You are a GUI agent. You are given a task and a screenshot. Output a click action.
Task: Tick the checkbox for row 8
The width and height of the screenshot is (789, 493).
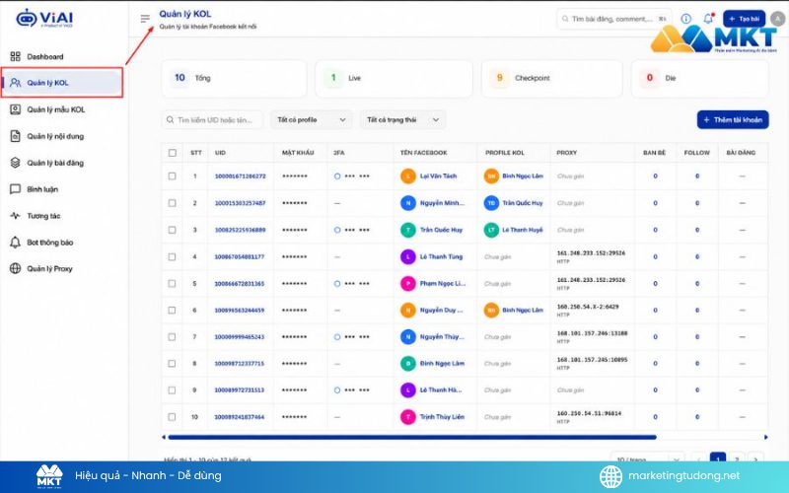pos(172,363)
